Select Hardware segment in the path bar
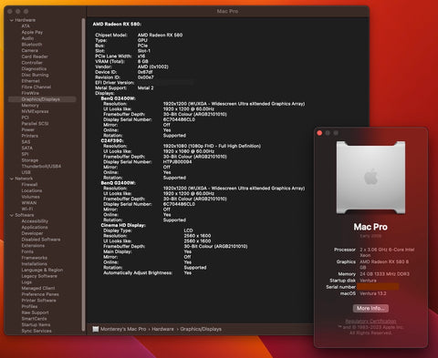Screen dimensions: 438x358 click(x=162, y=329)
